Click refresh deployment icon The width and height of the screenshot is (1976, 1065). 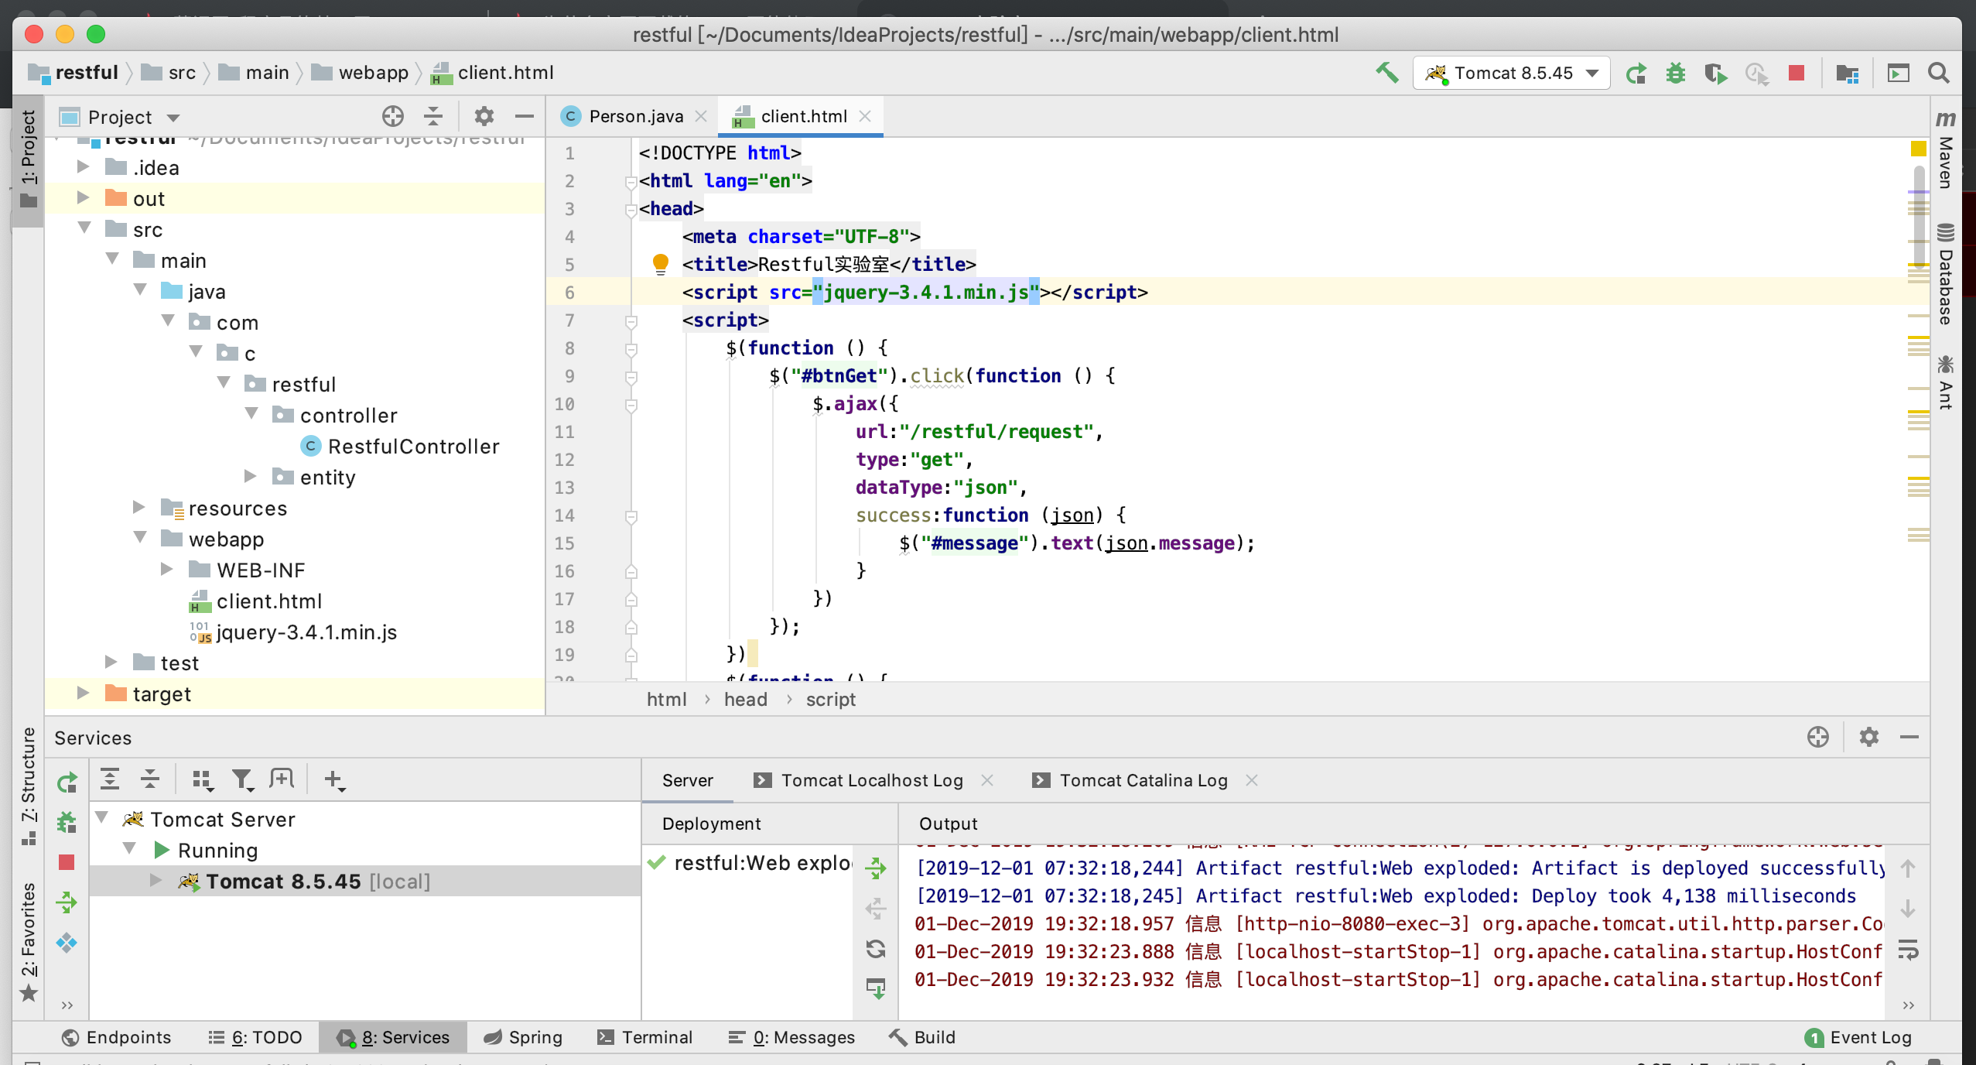(876, 948)
